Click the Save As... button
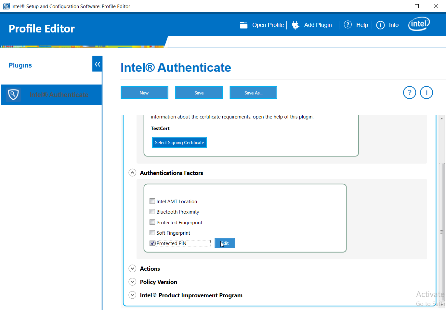 (253, 93)
